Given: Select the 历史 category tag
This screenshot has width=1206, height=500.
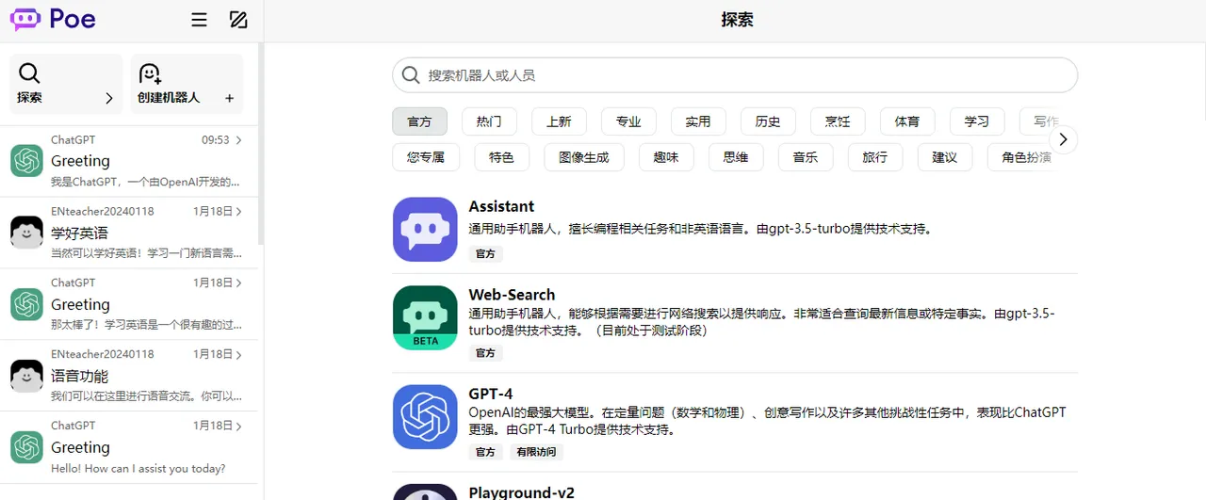Looking at the screenshot, I should 768,121.
